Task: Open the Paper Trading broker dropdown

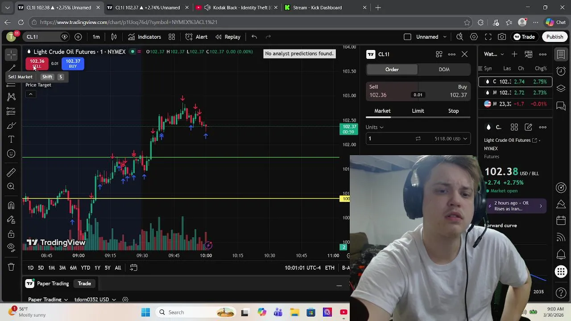Action: pyautogui.click(x=48, y=300)
